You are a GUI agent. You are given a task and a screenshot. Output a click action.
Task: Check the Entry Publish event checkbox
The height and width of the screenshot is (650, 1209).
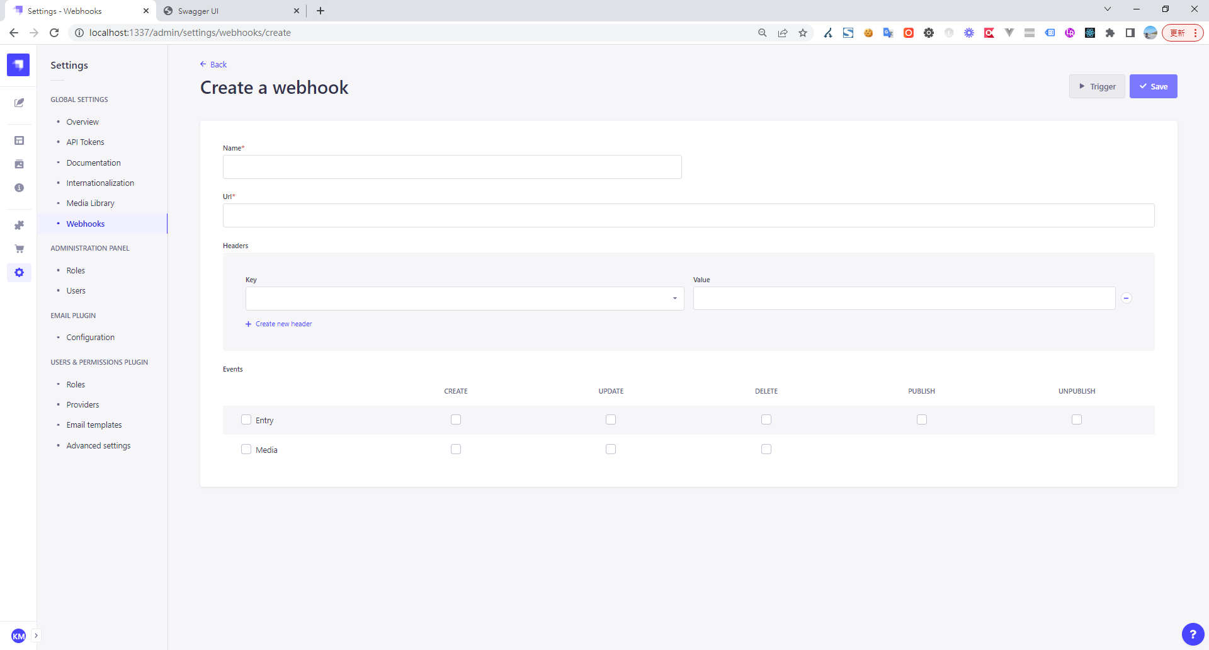tap(921, 419)
